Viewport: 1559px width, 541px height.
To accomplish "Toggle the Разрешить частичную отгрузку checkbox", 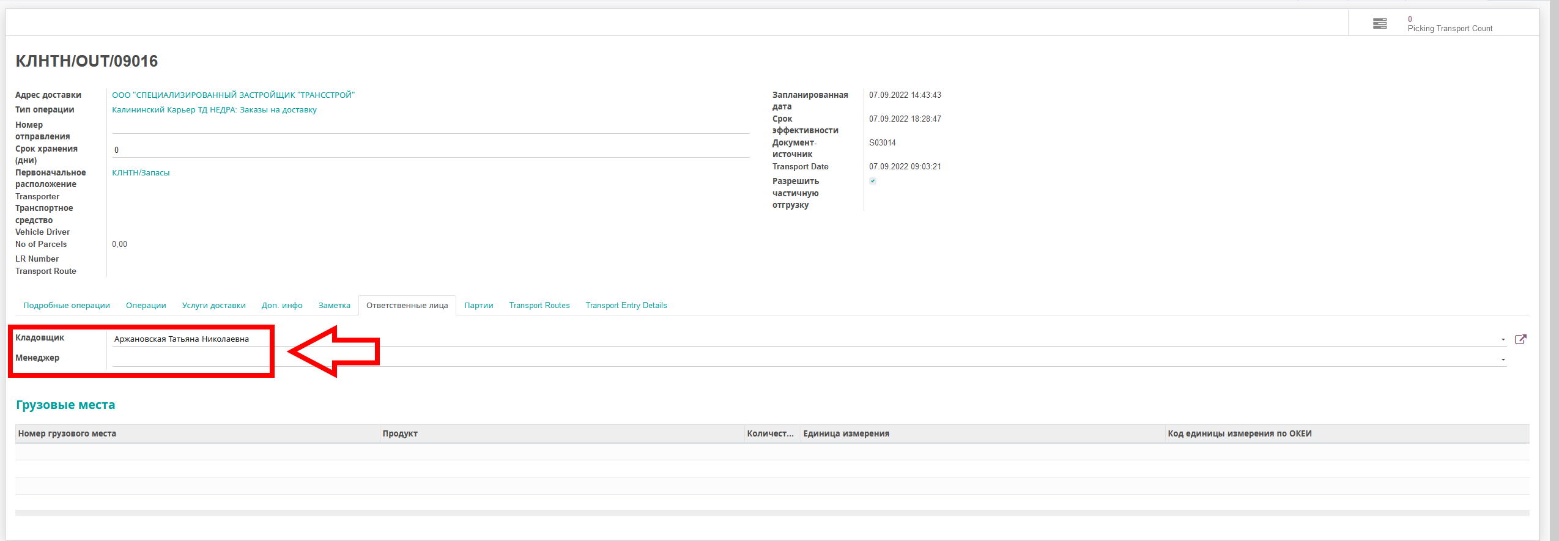I will (873, 181).
